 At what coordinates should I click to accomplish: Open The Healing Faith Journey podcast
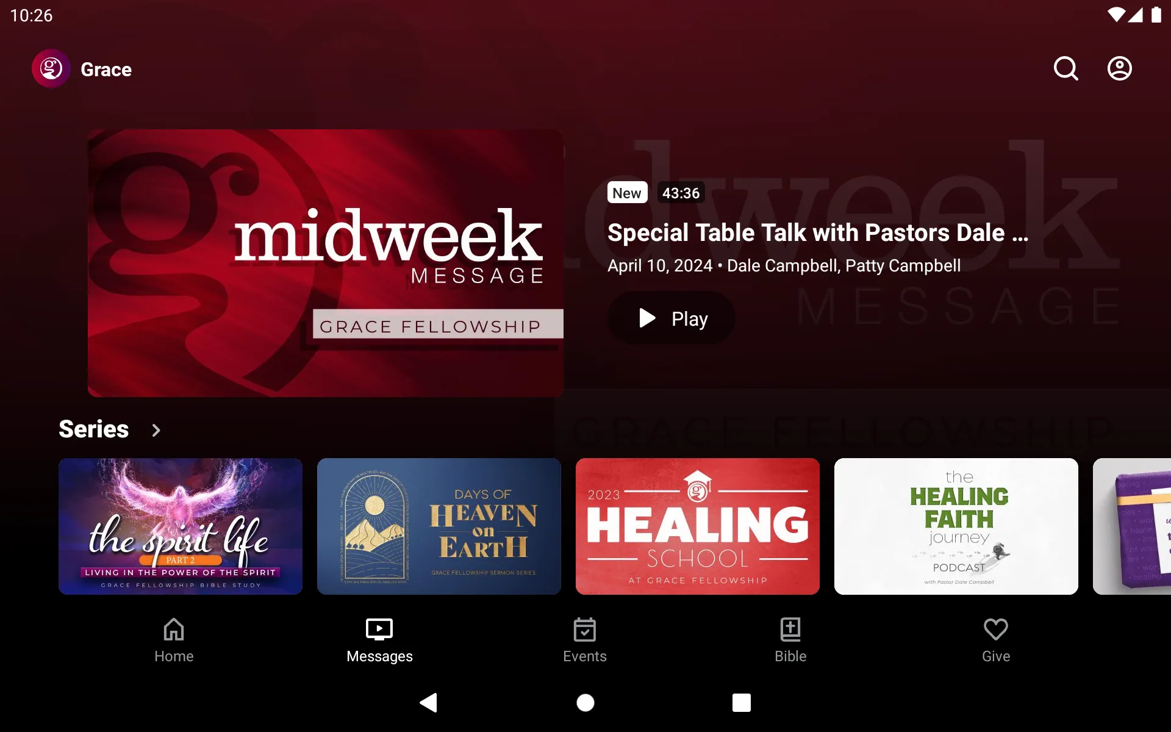tap(956, 526)
